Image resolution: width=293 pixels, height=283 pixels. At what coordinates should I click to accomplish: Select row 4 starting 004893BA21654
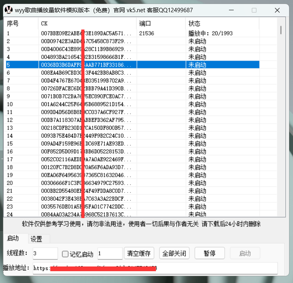132,57
